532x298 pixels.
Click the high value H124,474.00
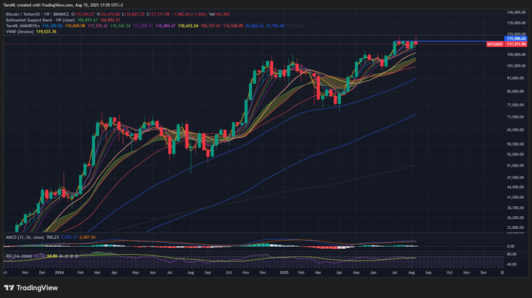coord(108,14)
